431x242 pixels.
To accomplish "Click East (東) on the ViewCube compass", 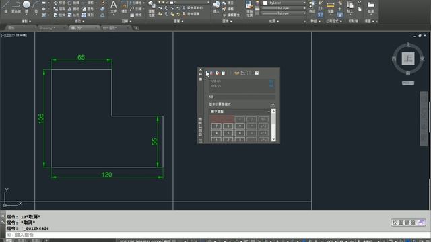I will 422,58.
